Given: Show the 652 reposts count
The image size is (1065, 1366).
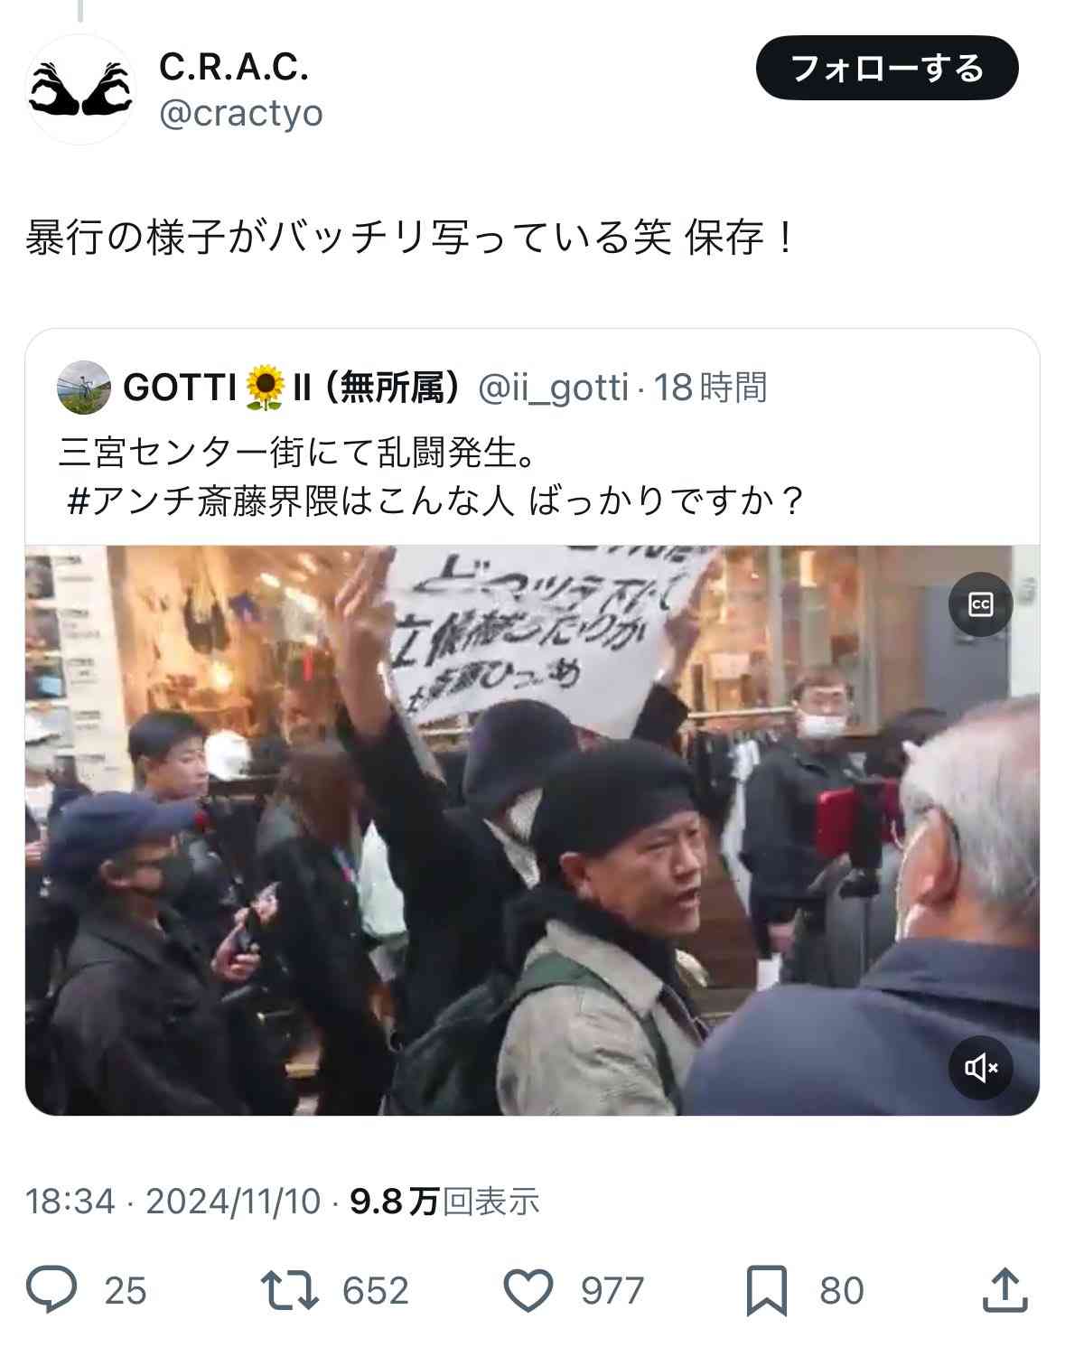Looking at the screenshot, I should [x=375, y=1290].
